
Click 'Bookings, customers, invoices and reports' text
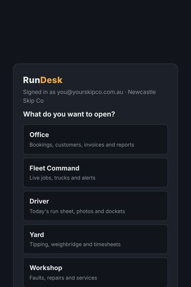coord(82,145)
